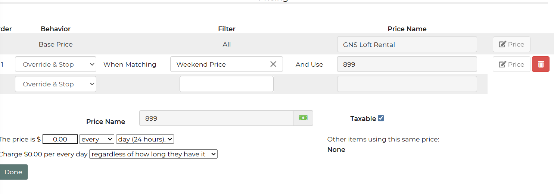Click Price edit button for GNS Loft Rental
The width and height of the screenshot is (554, 194).
click(x=511, y=44)
